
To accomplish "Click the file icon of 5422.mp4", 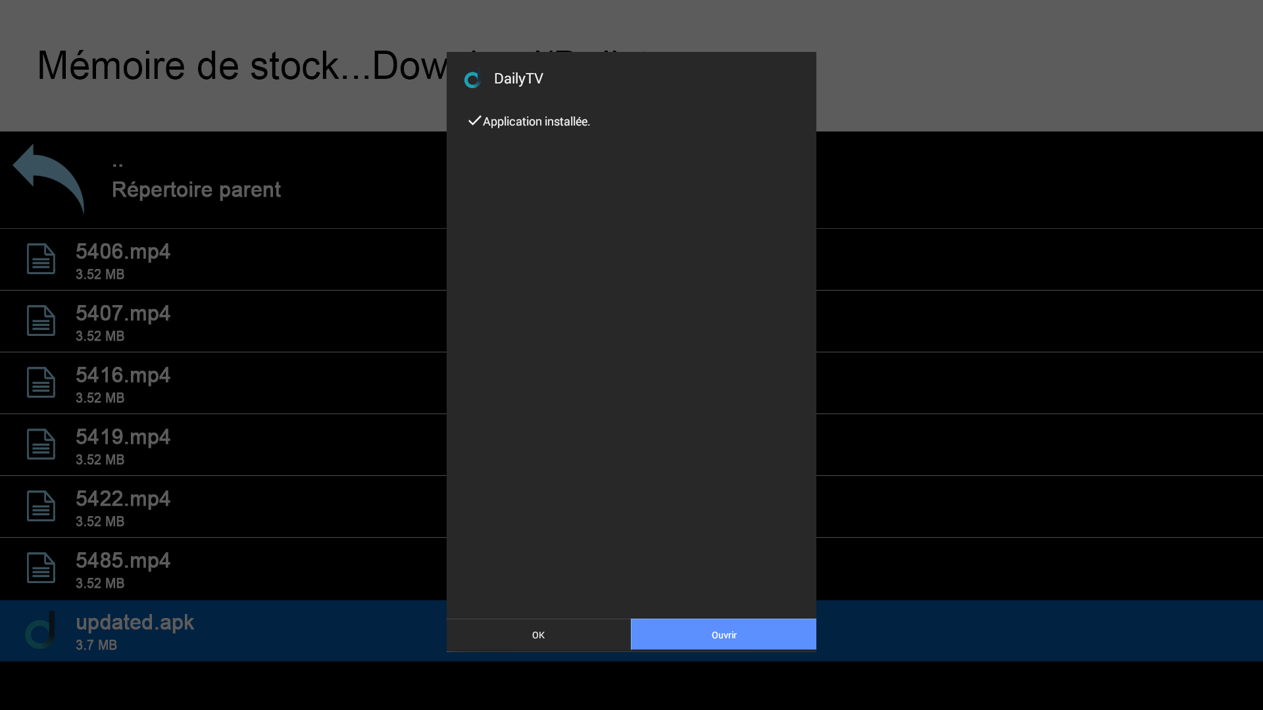I will click(x=41, y=506).
